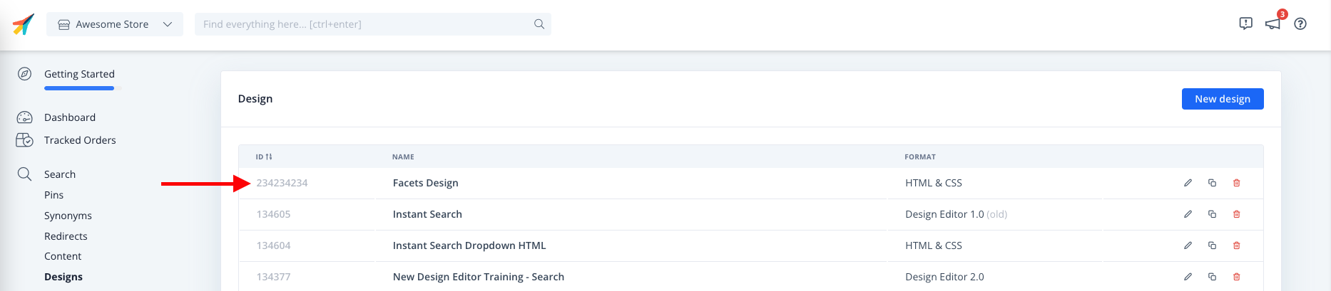The width and height of the screenshot is (1331, 291).
Task: Delete the Instant Search Dropdown HTML design
Action: [1236, 245]
